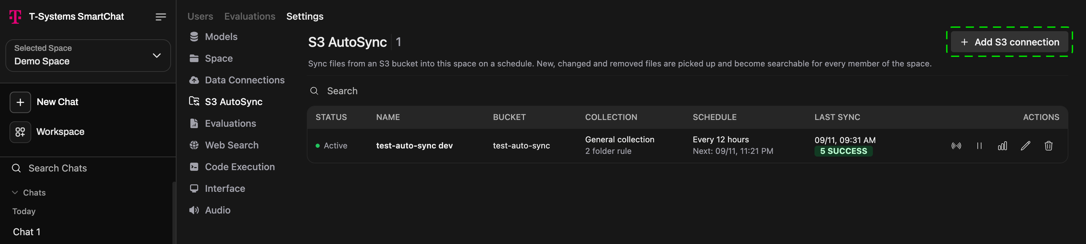Viewport: 1086px width, 244px height.
Task: Click the sidebar chat list scrollbar
Action: (174, 212)
